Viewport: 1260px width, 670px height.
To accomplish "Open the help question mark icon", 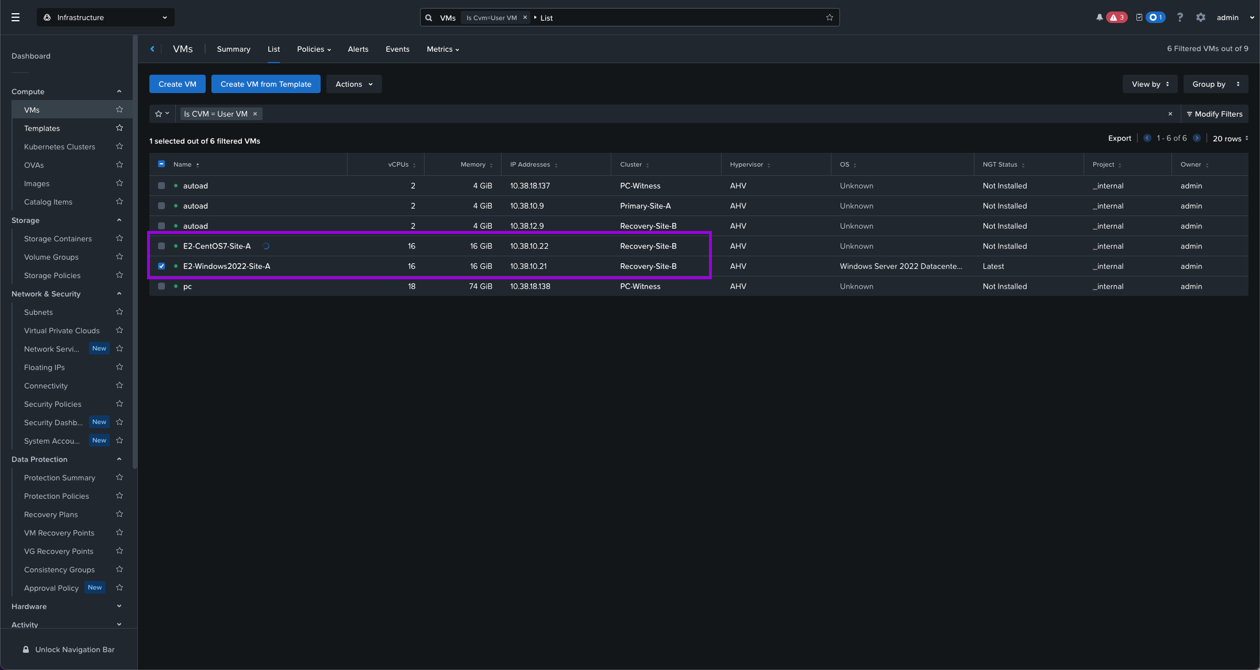I will click(1180, 17).
